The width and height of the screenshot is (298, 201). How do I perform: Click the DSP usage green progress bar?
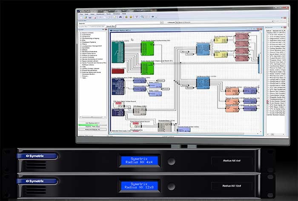coord(92,125)
